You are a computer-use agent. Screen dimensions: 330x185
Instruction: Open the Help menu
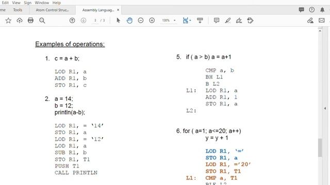click(x=57, y=3)
